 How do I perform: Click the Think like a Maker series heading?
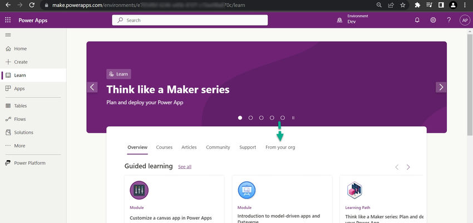pos(168,90)
